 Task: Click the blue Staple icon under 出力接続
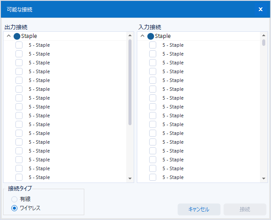click(17, 36)
